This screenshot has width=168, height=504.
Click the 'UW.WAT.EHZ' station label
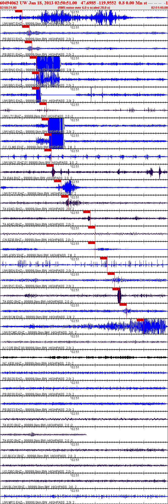click(x=12, y=24)
